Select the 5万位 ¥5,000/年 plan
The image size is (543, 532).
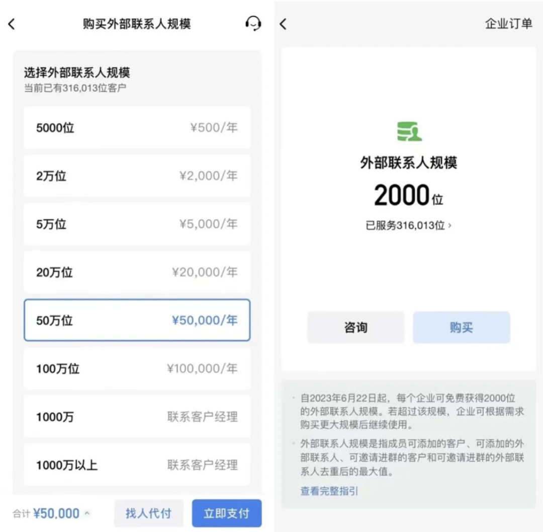click(136, 224)
